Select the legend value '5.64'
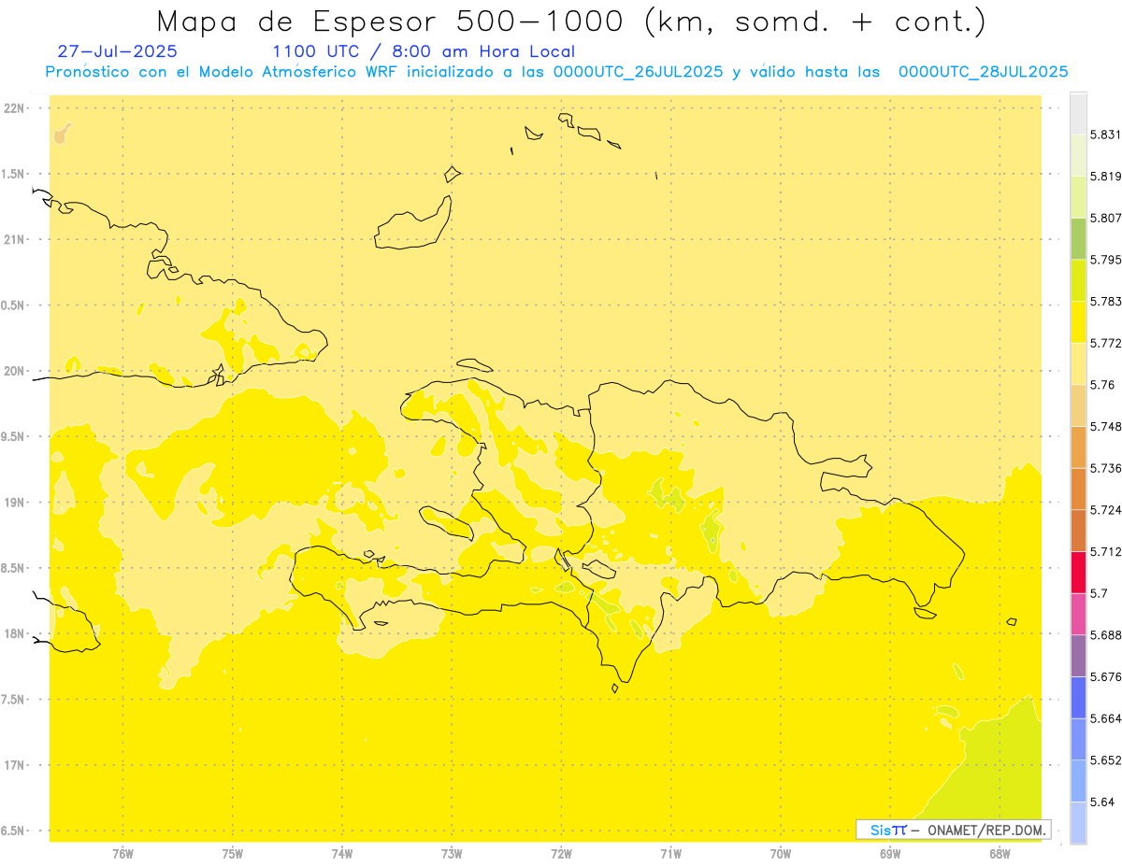 click(1102, 802)
